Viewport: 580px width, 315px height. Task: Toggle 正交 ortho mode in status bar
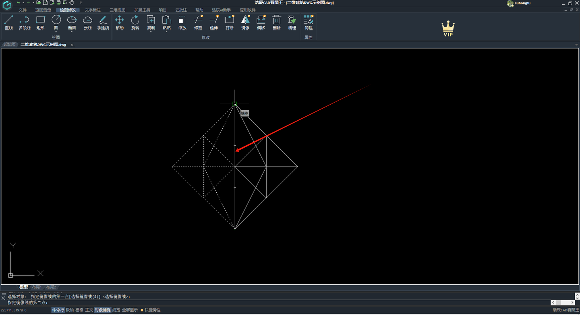click(x=89, y=310)
